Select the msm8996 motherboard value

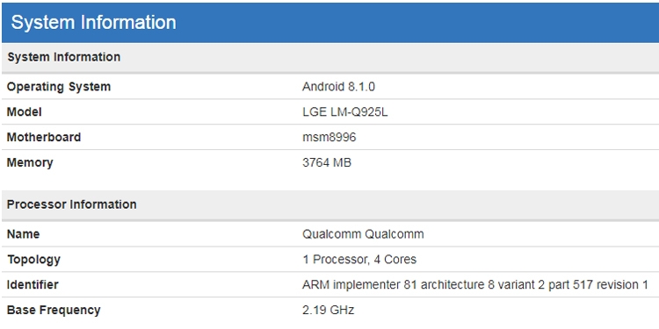tap(329, 137)
